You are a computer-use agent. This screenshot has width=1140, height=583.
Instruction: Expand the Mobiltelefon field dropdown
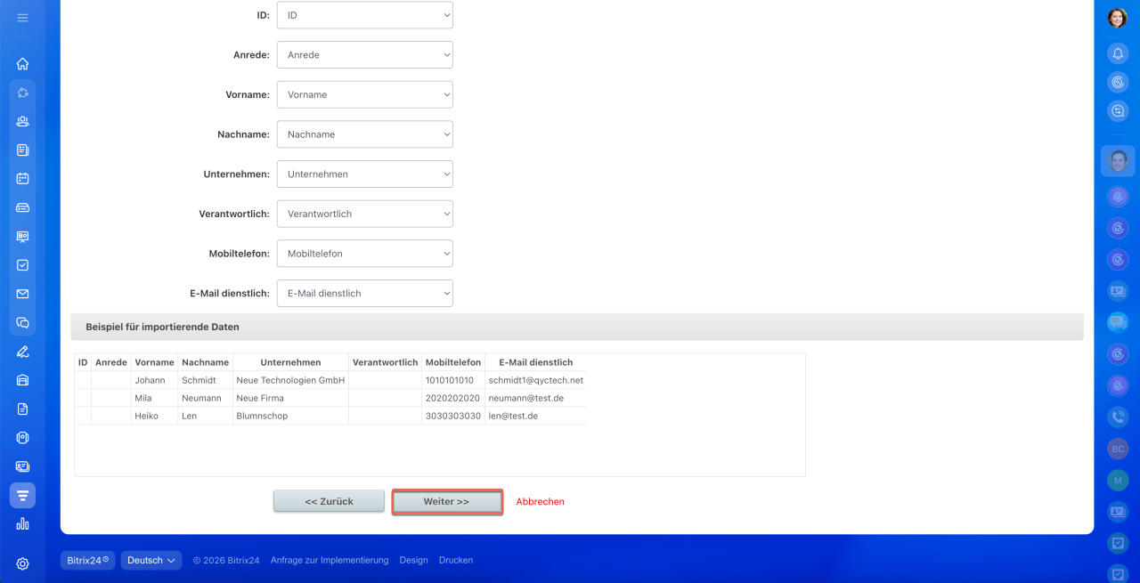click(364, 254)
